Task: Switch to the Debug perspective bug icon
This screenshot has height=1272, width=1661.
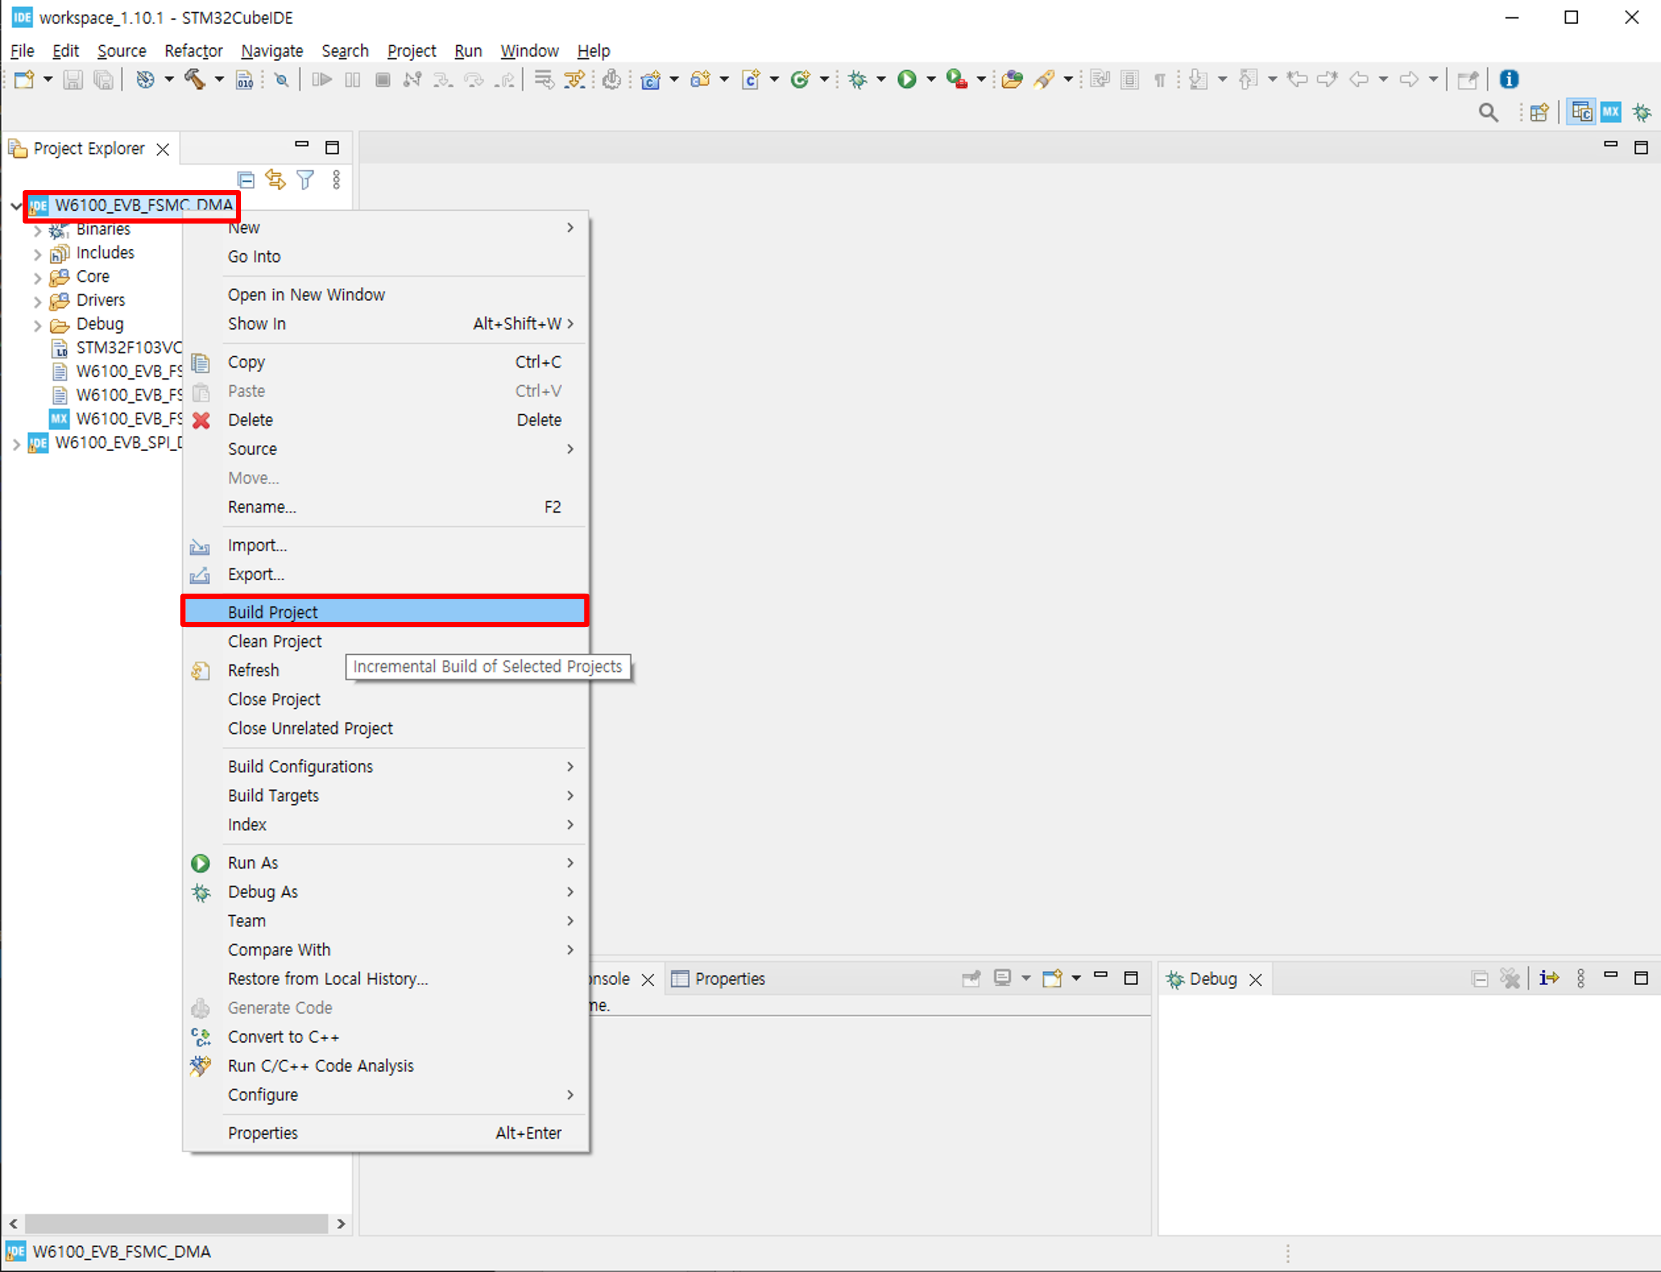Action: coord(1641,112)
